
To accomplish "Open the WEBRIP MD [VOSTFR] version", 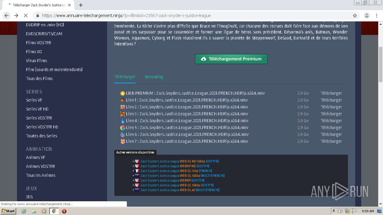I will click(175, 166).
